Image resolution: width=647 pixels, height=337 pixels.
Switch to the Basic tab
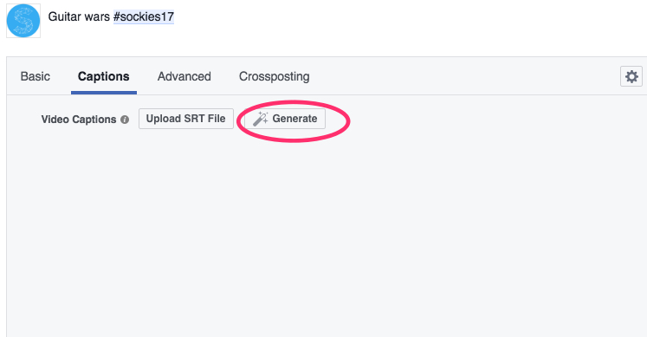(35, 76)
